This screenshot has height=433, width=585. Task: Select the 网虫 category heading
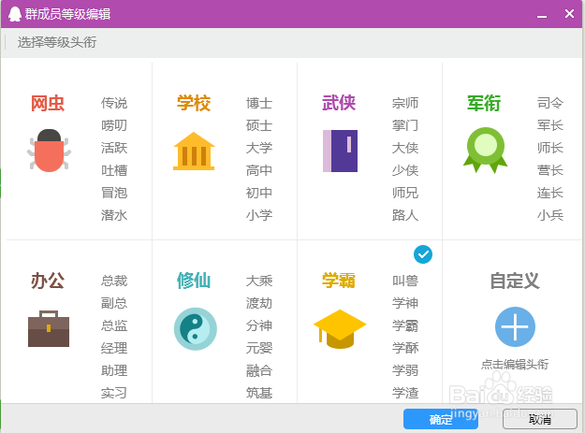[48, 103]
